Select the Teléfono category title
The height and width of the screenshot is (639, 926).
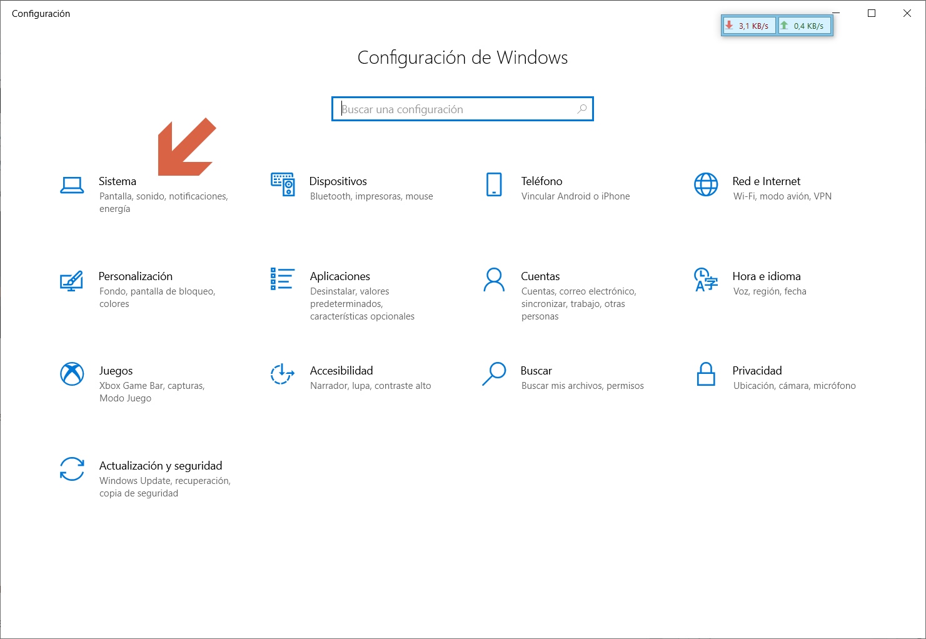pyautogui.click(x=542, y=181)
